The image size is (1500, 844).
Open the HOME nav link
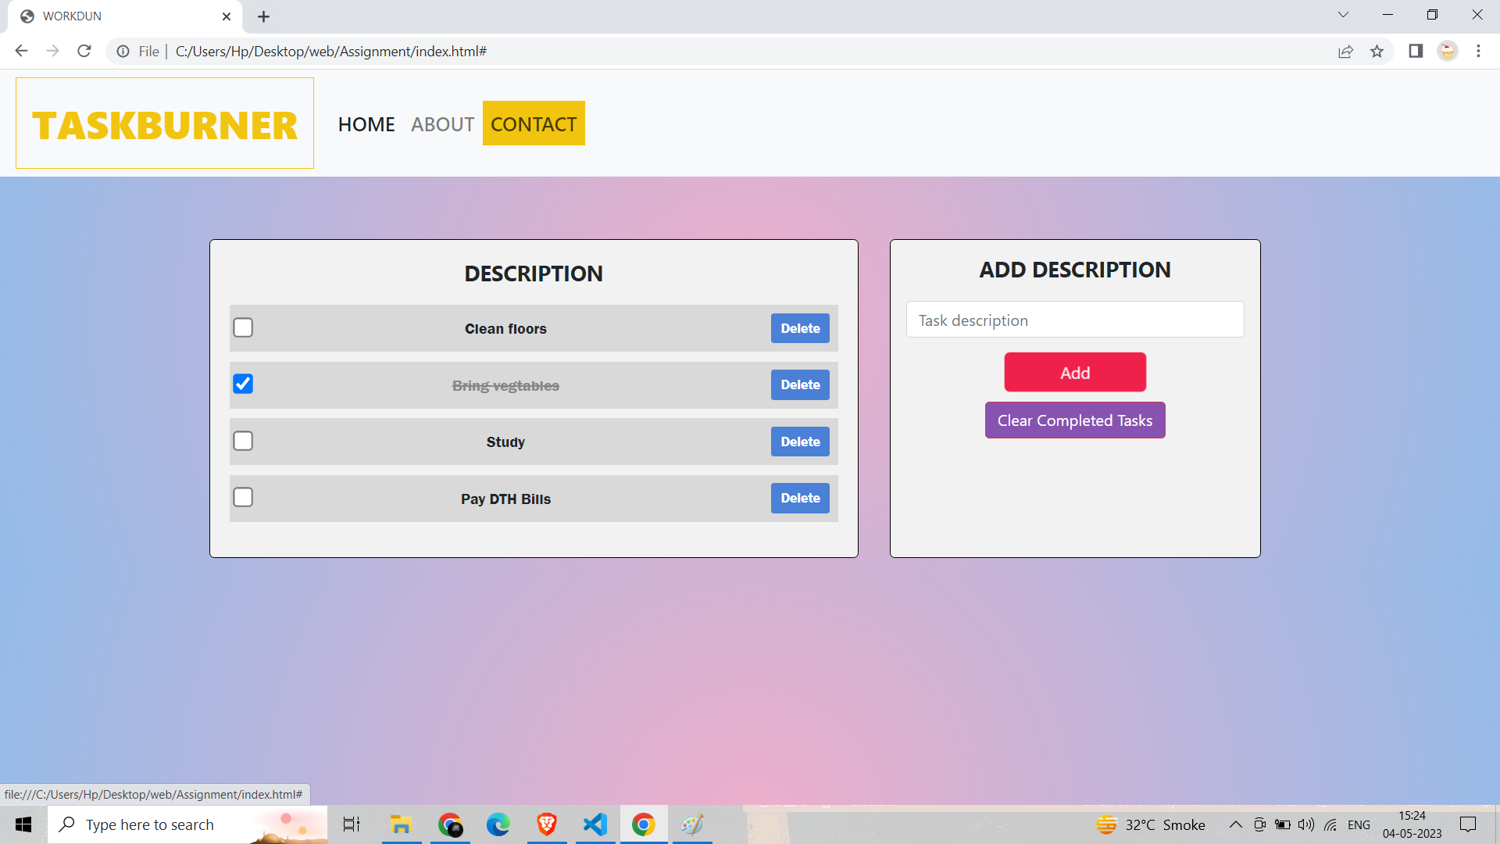366,123
